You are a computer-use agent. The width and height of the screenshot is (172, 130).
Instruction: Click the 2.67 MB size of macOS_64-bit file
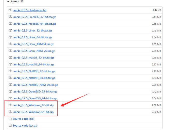click(156, 64)
